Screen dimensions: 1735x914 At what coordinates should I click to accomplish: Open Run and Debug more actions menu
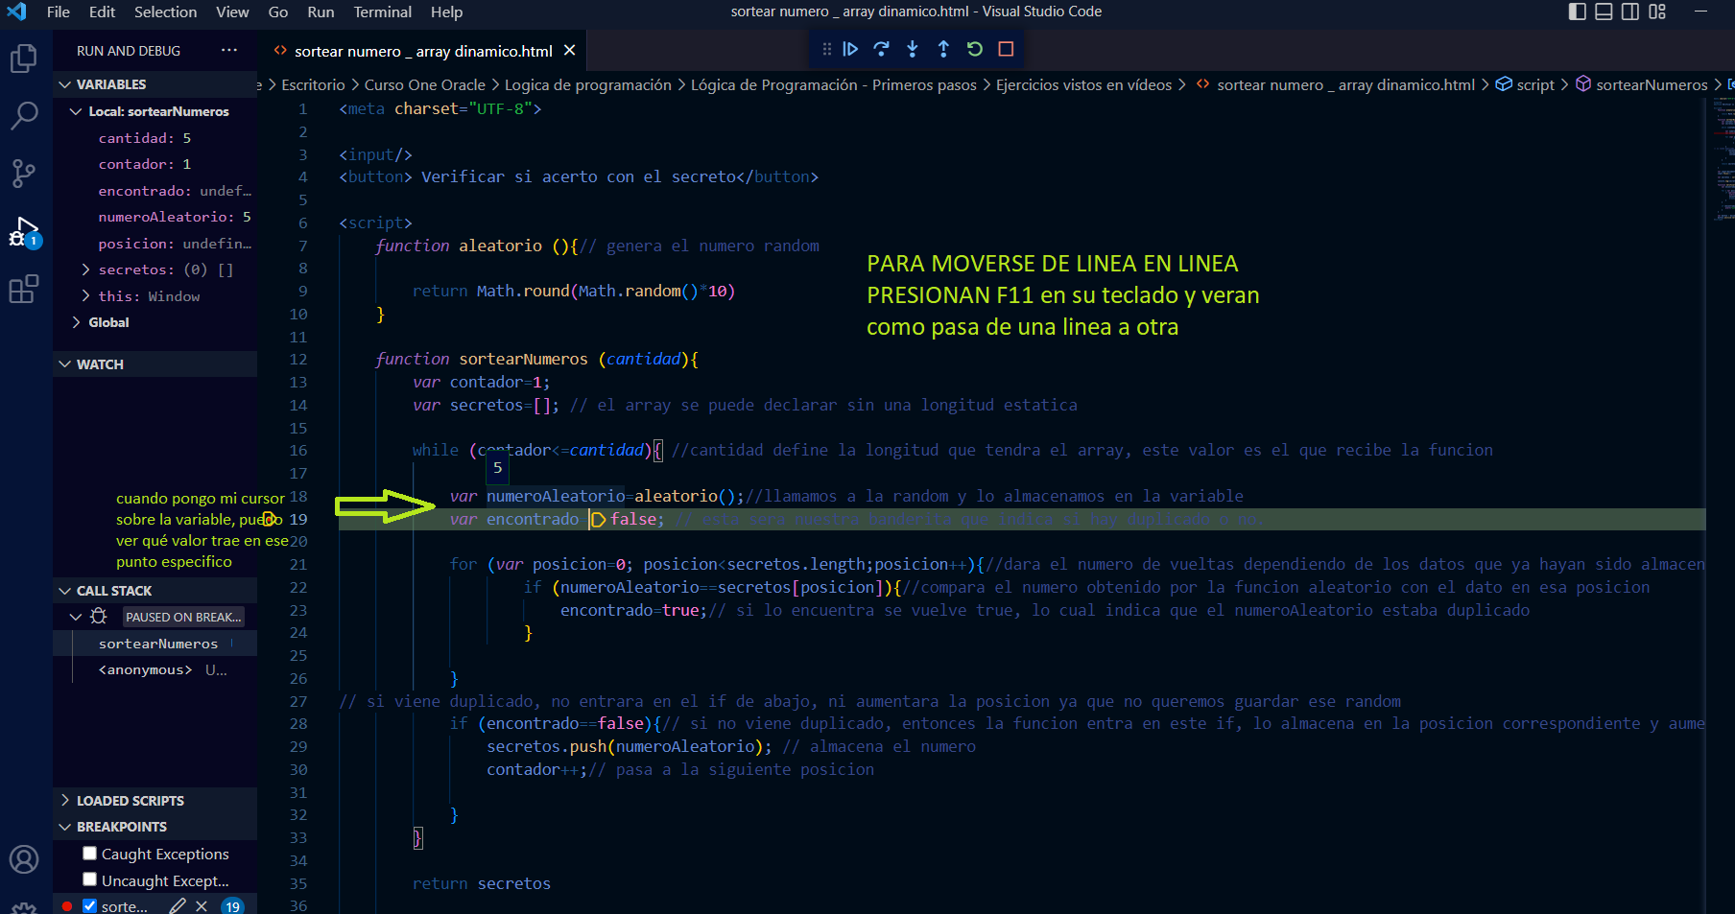pyautogui.click(x=228, y=50)
